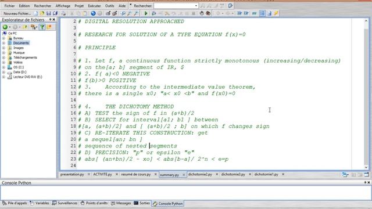Select Ce PC root in file explorer
The width and height of the screenshot is (372, 209).
click(x=12, y=34)
